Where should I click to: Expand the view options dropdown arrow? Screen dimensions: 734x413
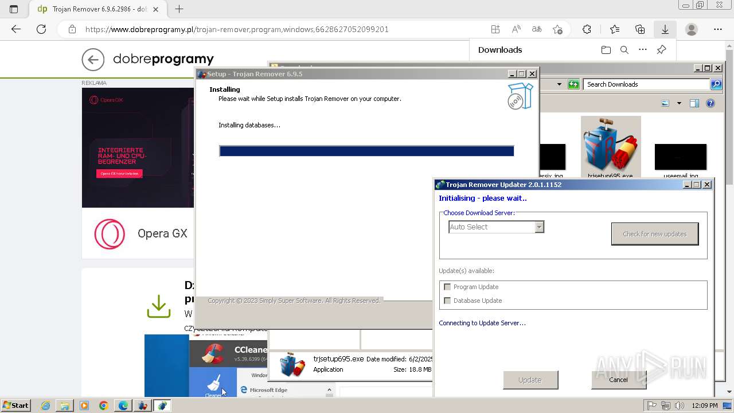point(679,103)
